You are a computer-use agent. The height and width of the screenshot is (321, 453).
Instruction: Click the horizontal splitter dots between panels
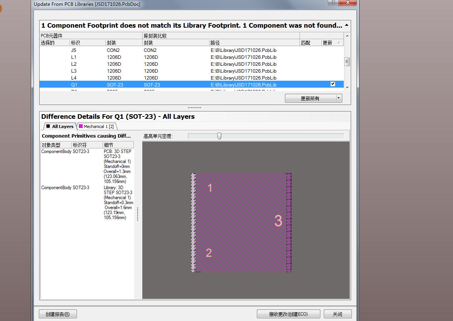(x=195, y=108)
